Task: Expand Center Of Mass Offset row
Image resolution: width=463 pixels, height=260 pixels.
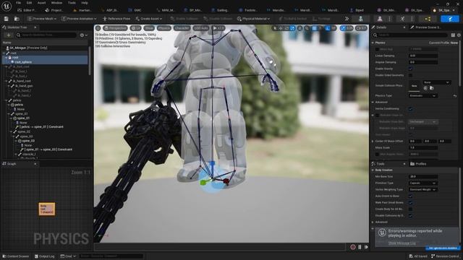Action: (x=373, y=142)
